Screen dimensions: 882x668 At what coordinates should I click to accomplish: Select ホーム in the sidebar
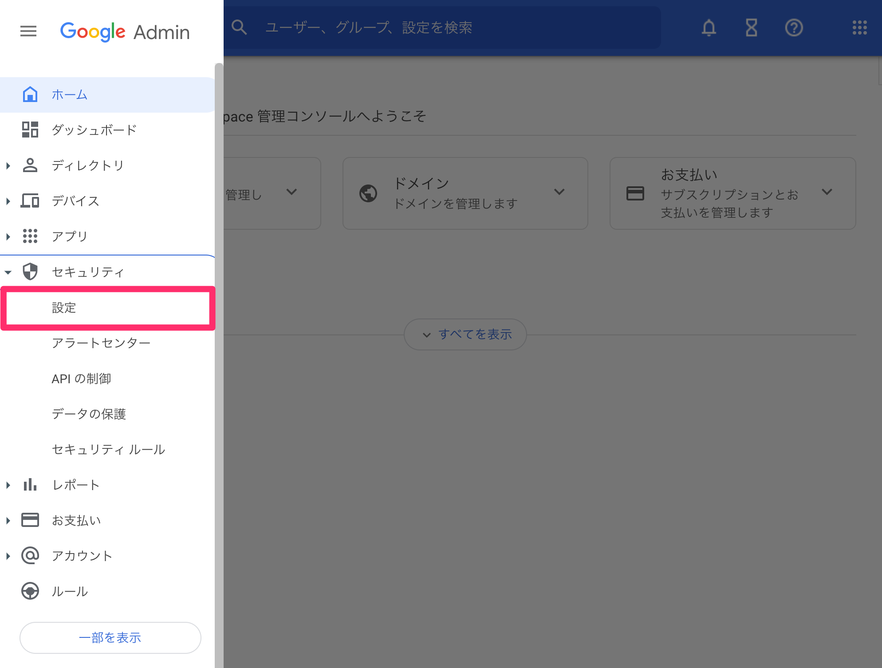(x=107, y=94)
